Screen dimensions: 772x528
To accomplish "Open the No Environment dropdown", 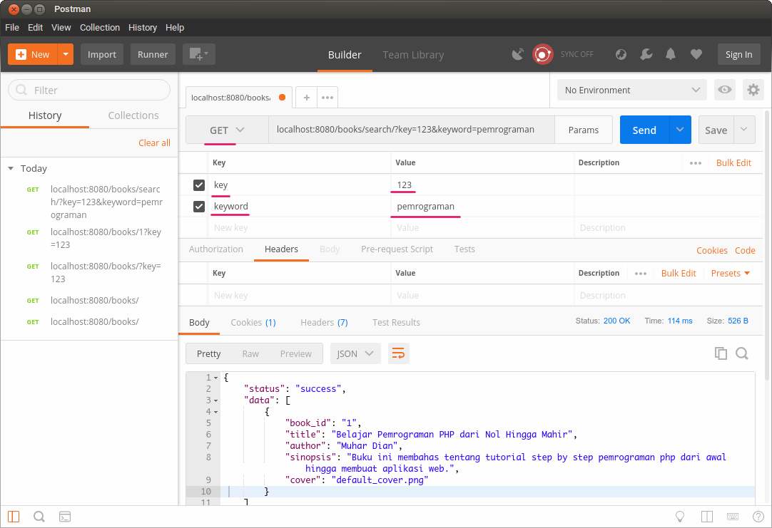I will (631, 90).
